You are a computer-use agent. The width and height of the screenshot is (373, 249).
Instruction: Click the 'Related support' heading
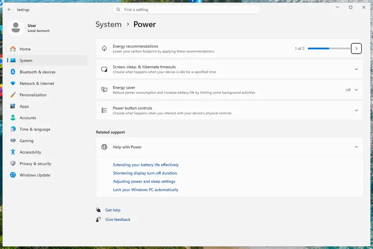tap(110, 132)
